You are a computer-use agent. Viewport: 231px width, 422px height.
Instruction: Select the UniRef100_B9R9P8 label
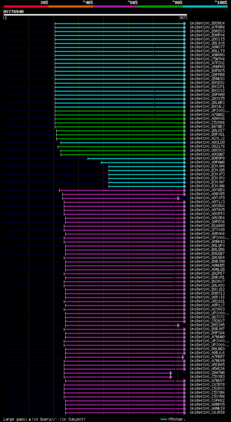click(x=207, y=158)
